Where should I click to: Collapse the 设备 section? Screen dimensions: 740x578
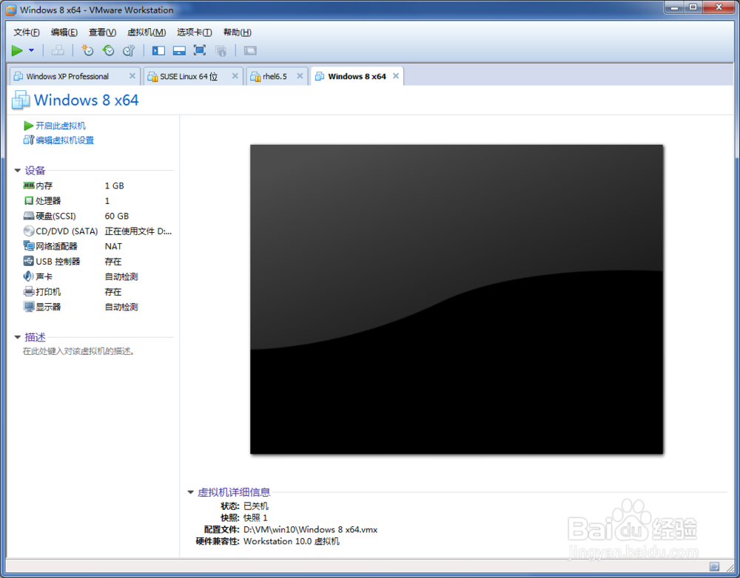pos(18,170)
